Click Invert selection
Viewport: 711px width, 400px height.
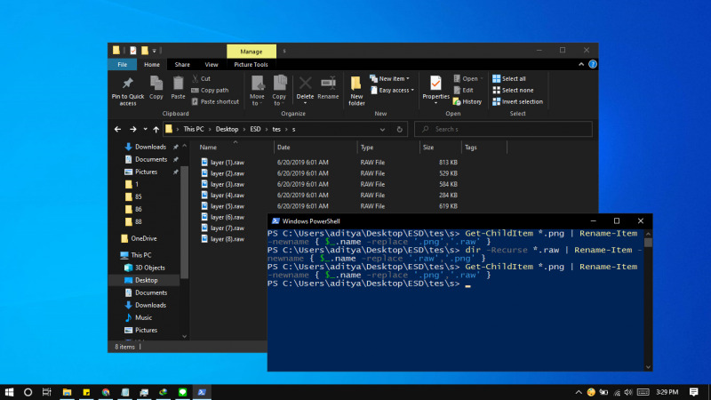click(x=517, y=101)
